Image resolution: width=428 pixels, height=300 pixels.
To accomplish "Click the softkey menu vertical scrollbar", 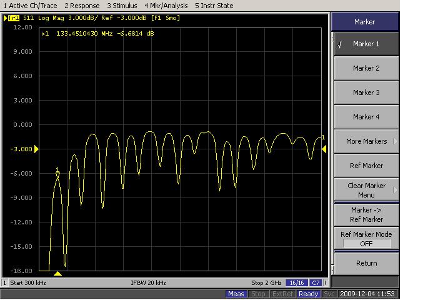I will [x=332, y=153].
